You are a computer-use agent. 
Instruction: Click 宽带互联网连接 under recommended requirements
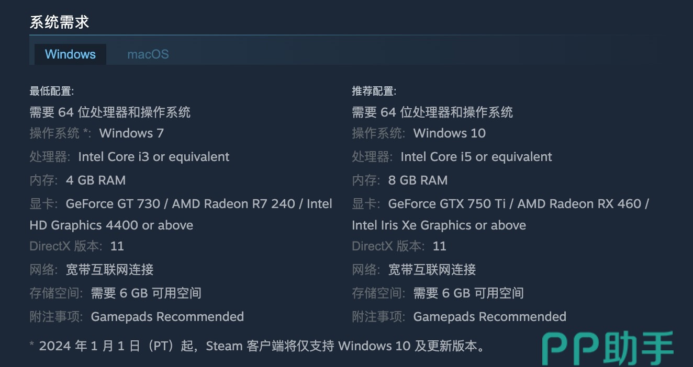point(432,270)
